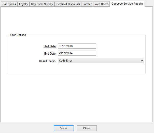
Task: Click the underlined End Date label
Action: (x=50, y=54)
